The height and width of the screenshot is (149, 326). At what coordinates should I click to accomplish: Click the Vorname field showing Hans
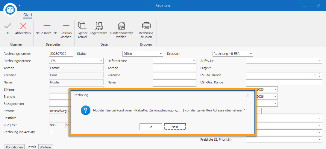pyautogui.click(x=76, y=75)
